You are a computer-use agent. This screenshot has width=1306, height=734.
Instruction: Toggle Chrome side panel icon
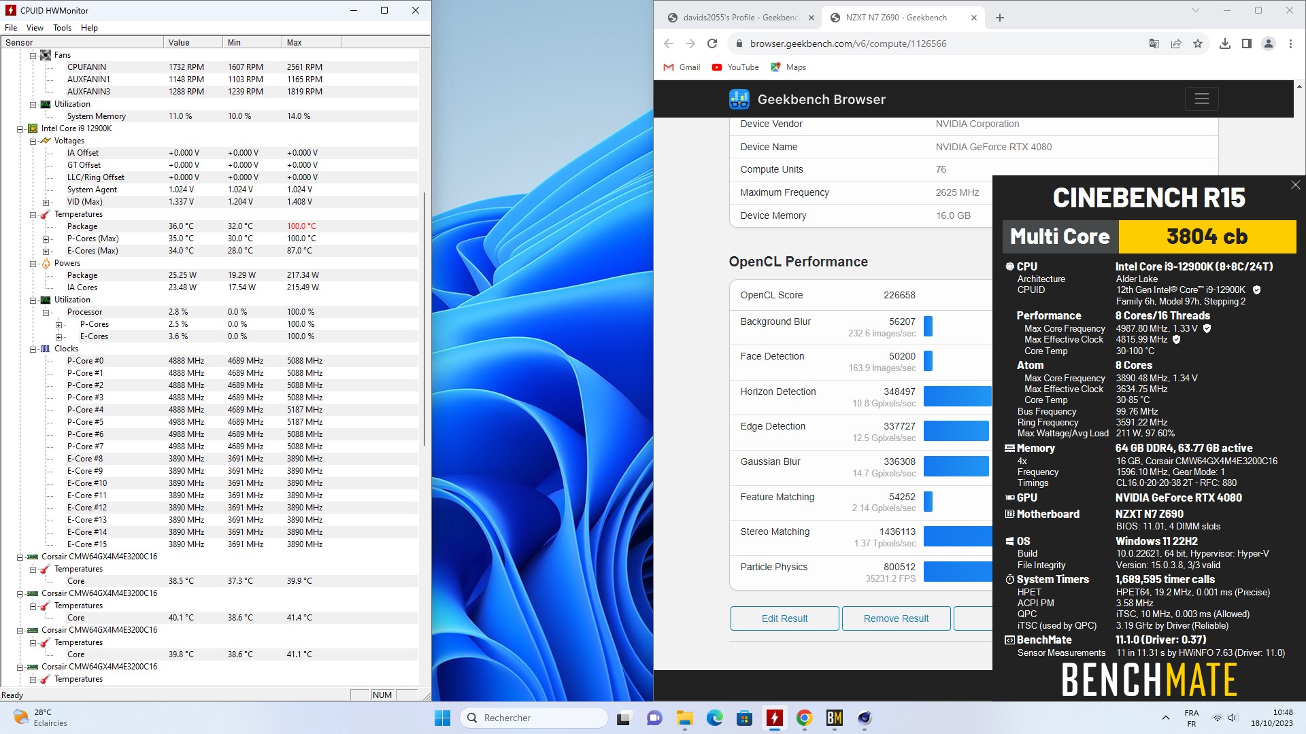(x=1247, y=43)
